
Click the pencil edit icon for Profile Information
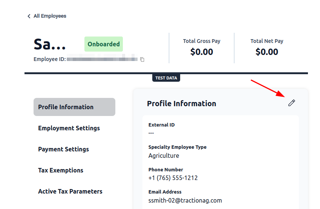point(291,103)
